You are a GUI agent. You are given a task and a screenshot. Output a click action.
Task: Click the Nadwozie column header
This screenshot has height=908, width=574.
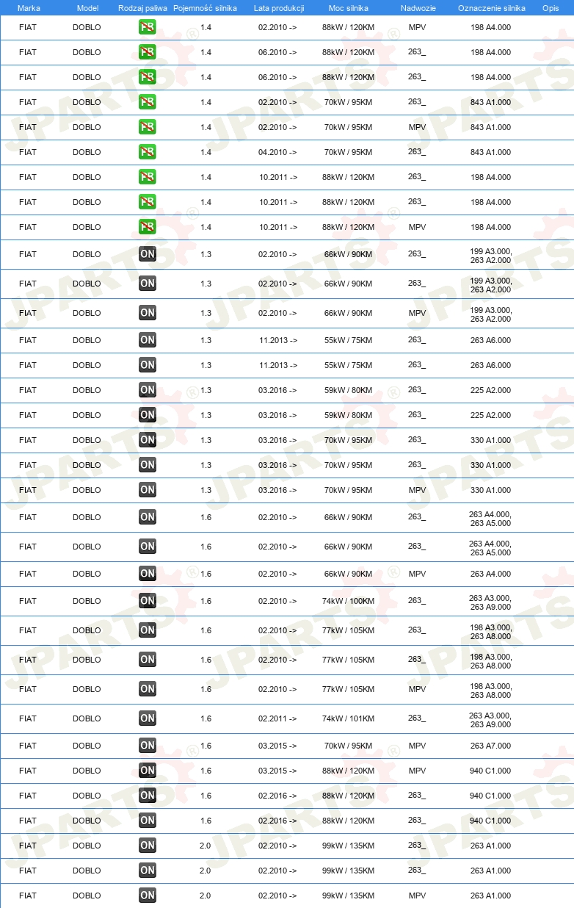[418, 7]
